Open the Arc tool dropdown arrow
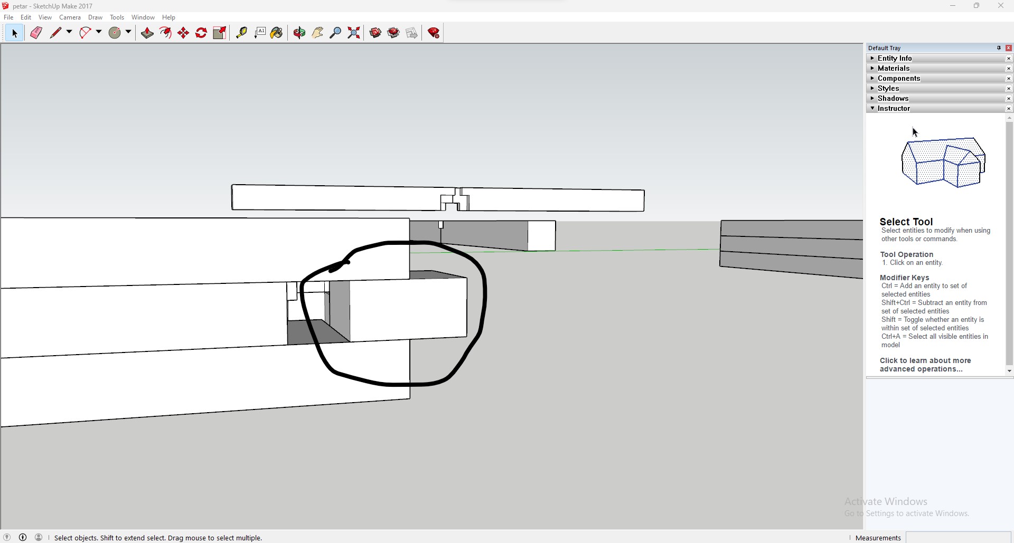The image size is (1014, 543). pos(99,32)
